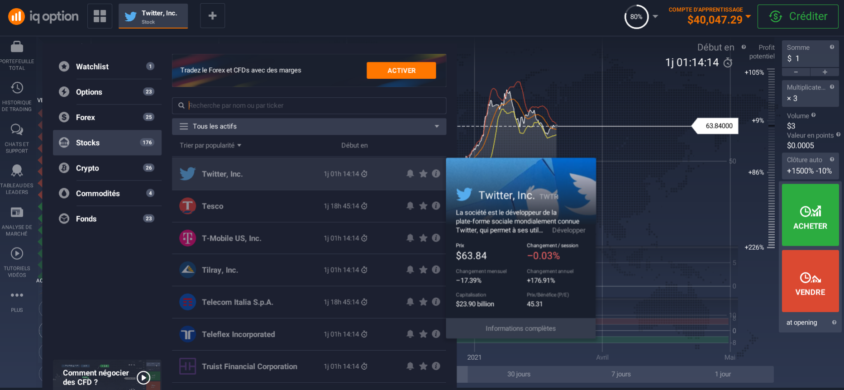The width and height of the screenshot is (844, 390).
Task: Select Options category
Action: coord(107,92)
